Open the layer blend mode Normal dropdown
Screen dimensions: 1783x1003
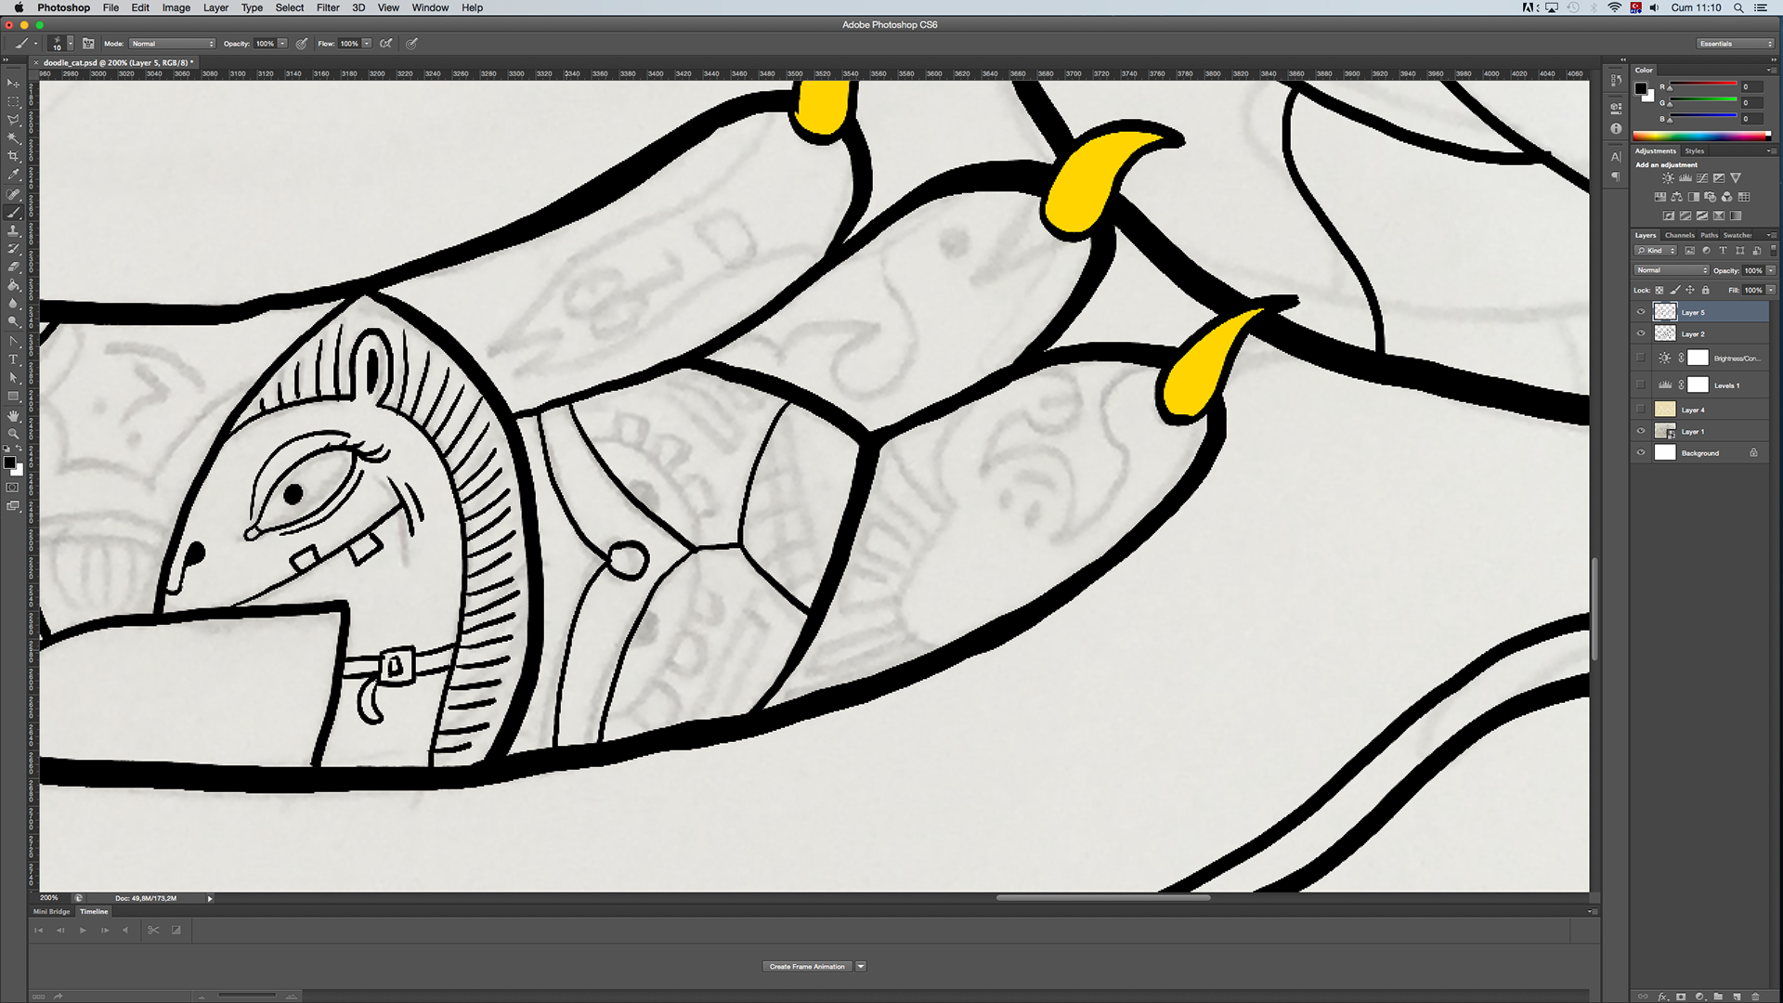1671,270
